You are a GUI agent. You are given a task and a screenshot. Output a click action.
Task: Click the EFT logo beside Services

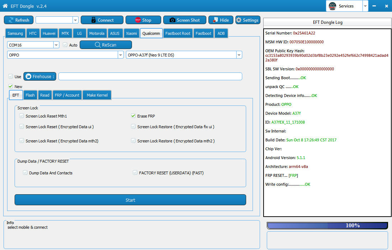(332, 6)
